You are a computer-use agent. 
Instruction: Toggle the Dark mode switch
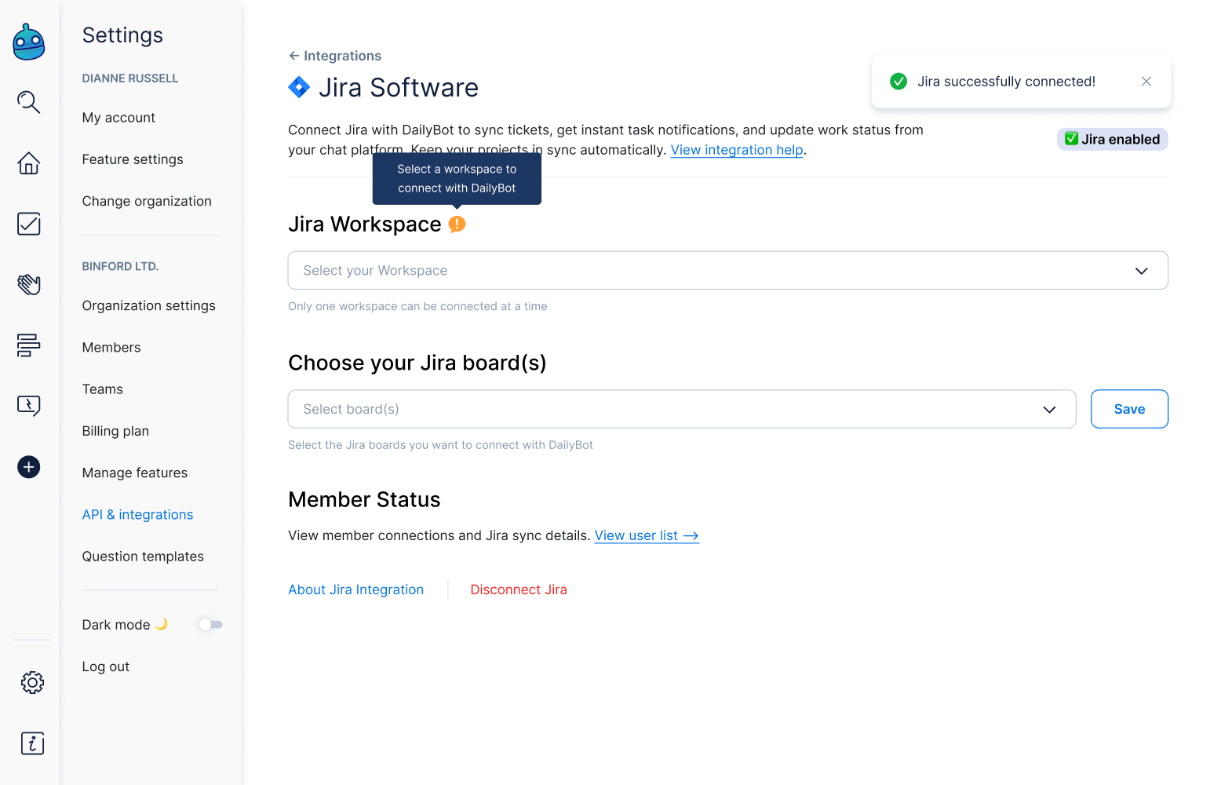click(210, 625)
